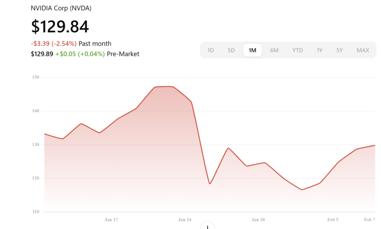Click the green +$0.05 (+0.04%) change
Screen dimensions: 381x229
click(80, 54)
